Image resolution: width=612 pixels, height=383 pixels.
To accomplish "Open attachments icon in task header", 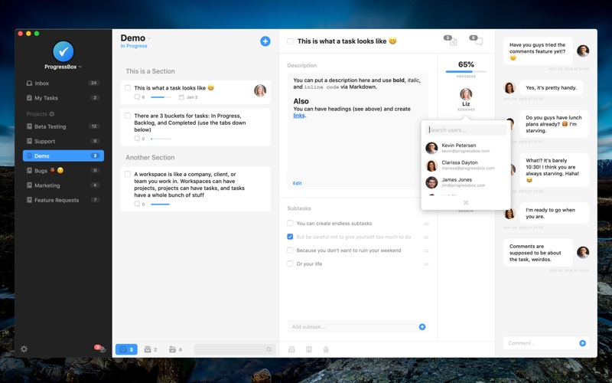I will 453,41.
